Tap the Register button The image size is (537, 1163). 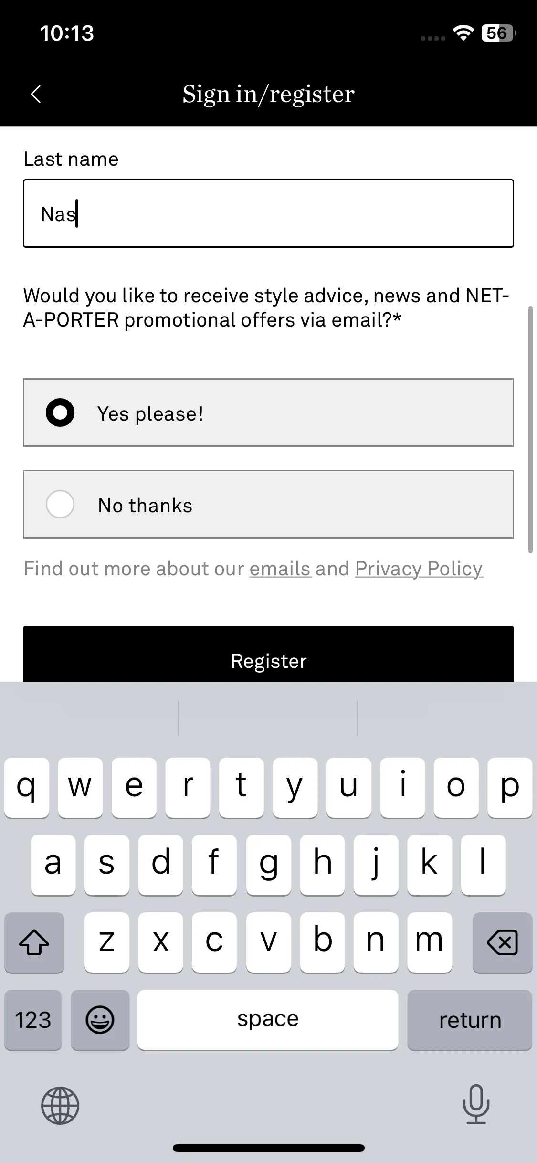[x=268, y=654]
